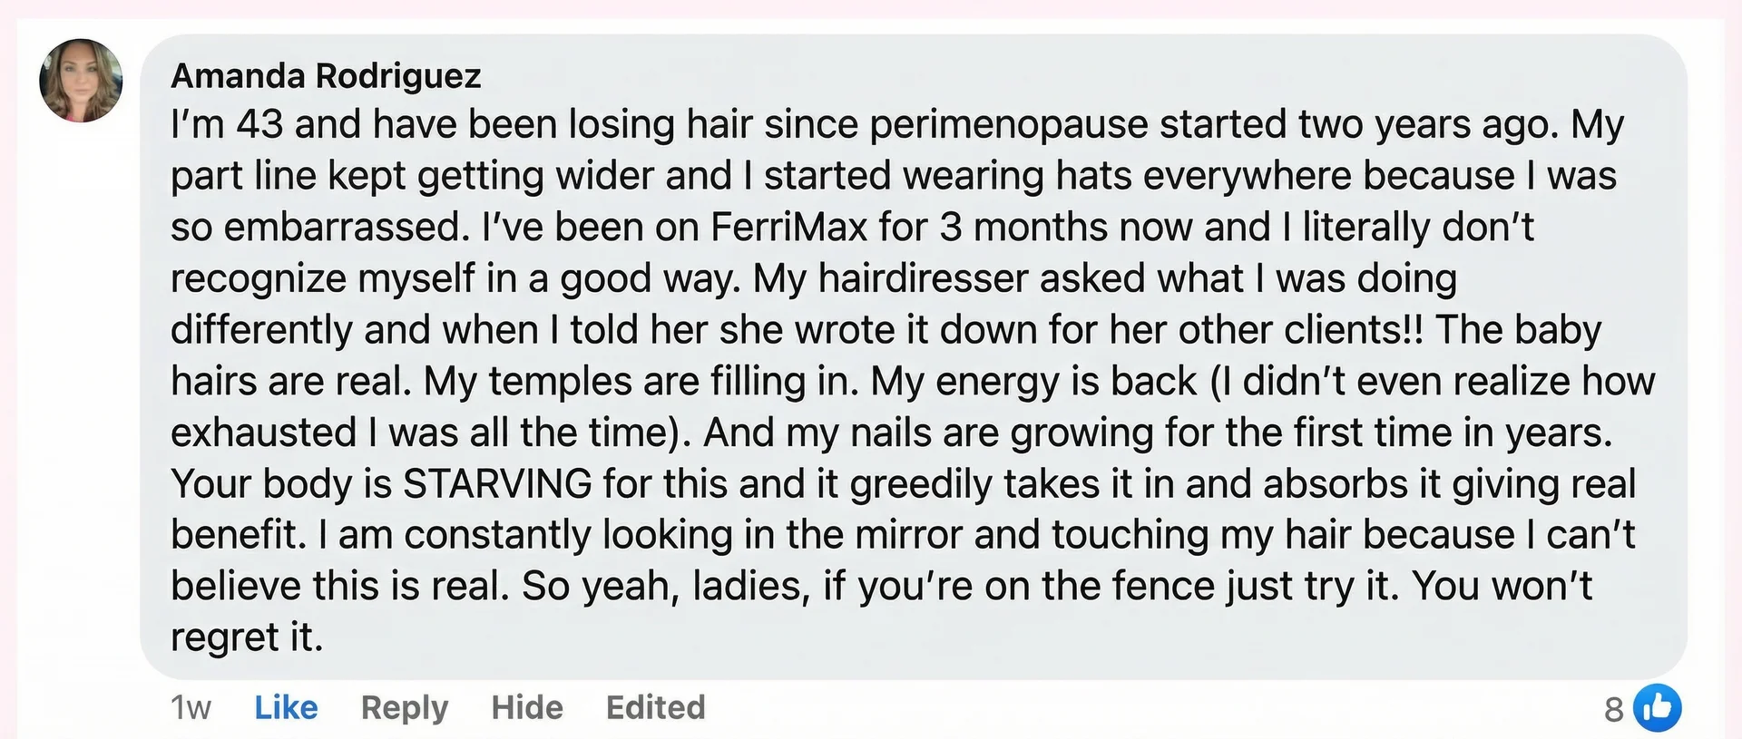Open comment permalink via timestamp
The height and width of the screenshot is (739, 1742).
click(189, 707)
